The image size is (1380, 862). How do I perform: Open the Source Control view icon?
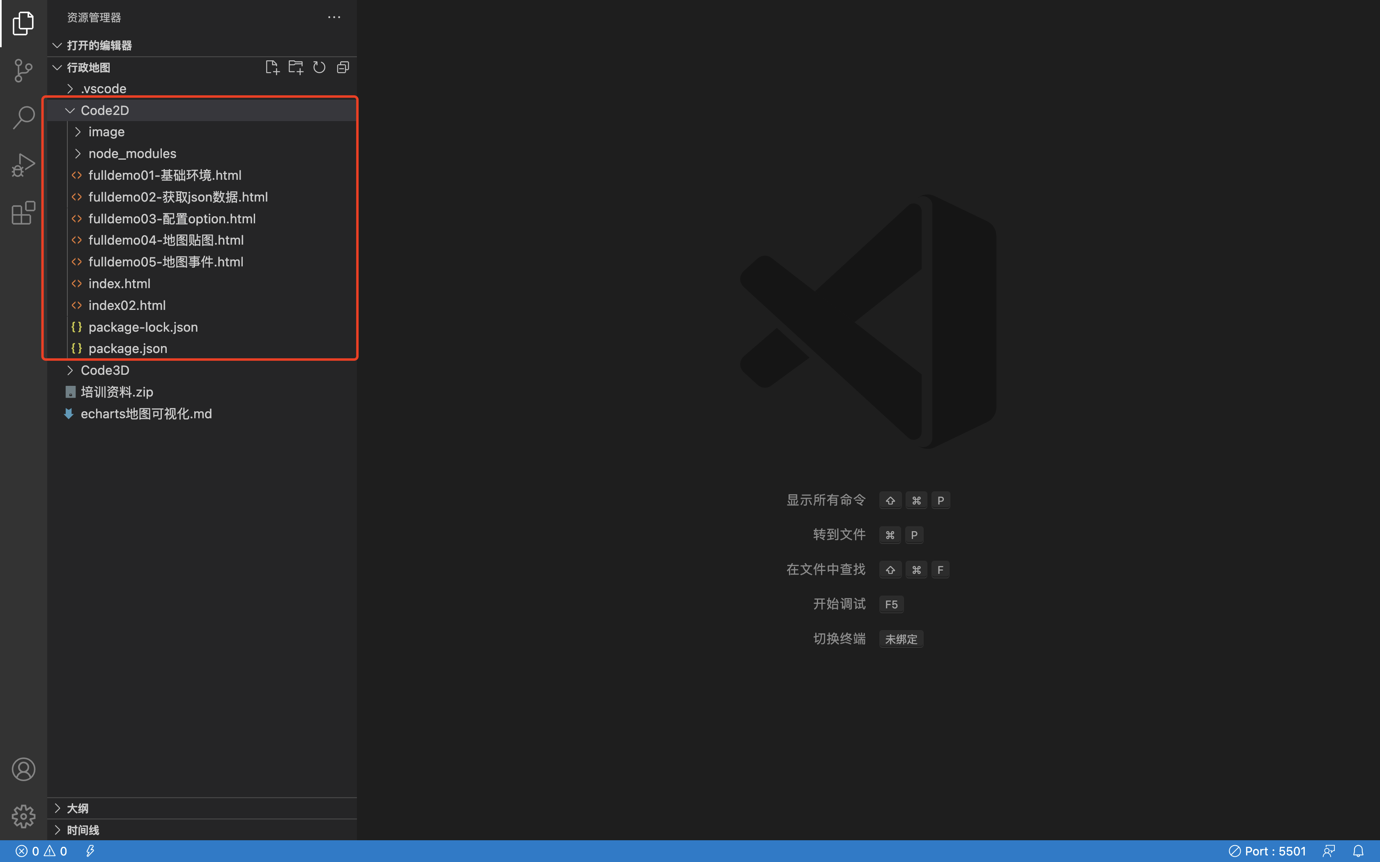[x=23, y=71]
